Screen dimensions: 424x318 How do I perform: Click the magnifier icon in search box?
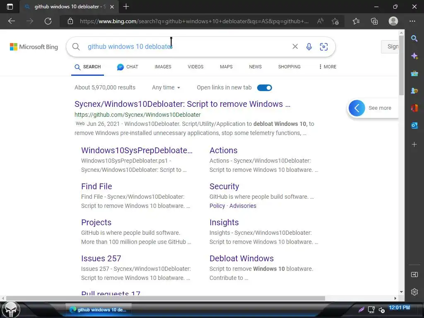pos(76,46)
